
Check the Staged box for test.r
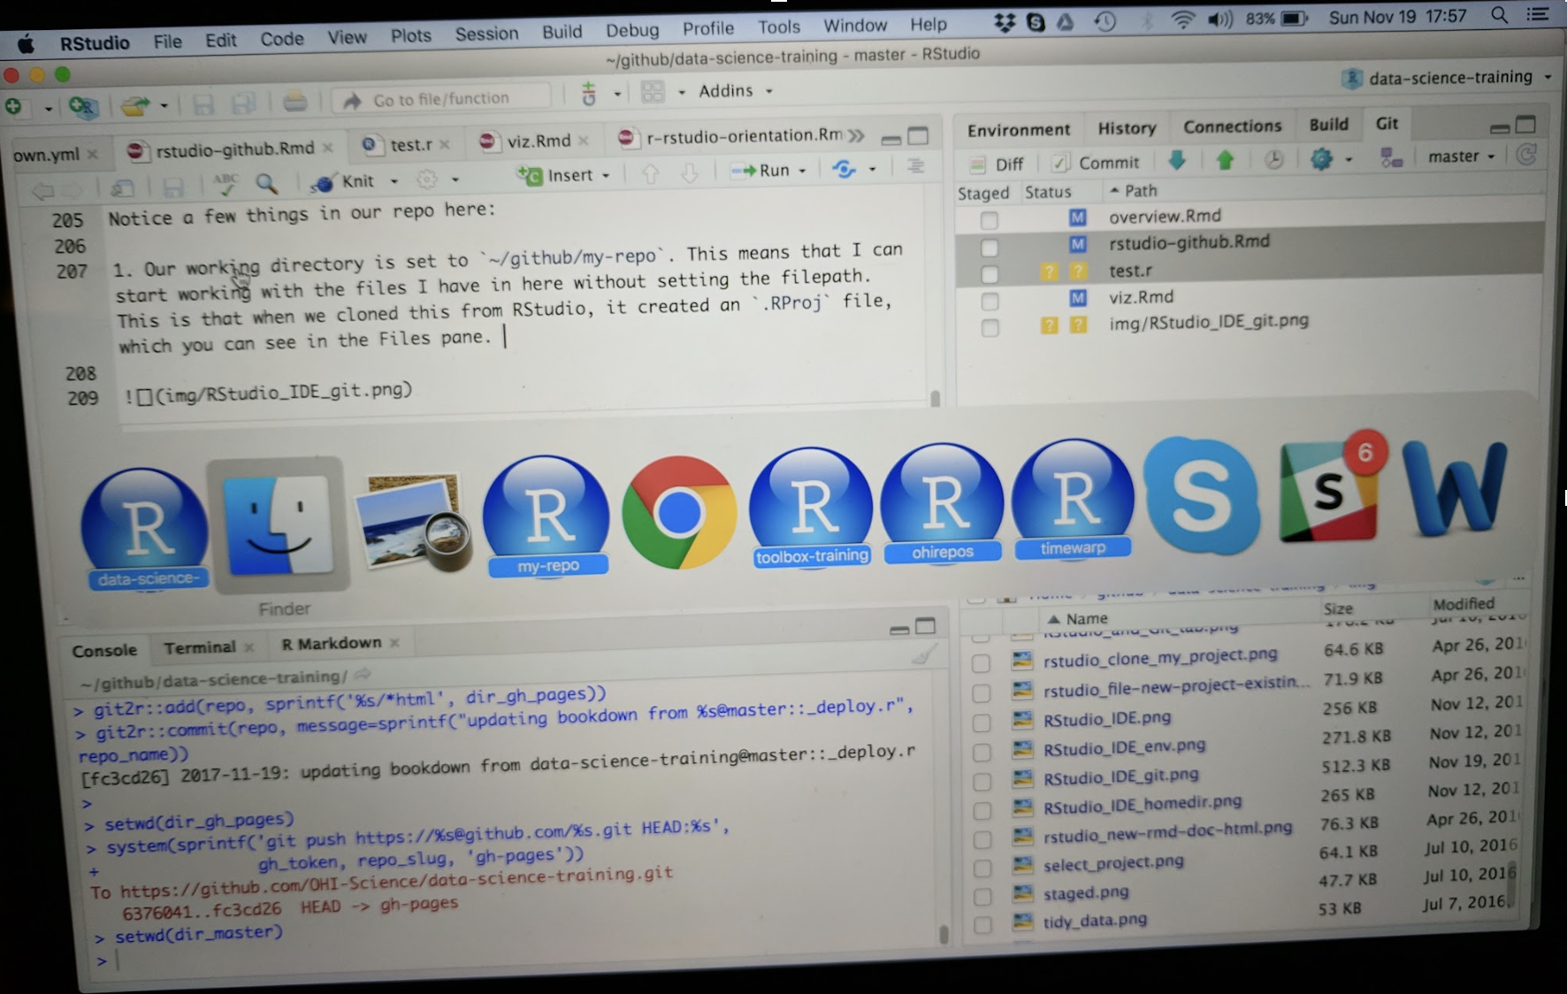click(989, 274)
